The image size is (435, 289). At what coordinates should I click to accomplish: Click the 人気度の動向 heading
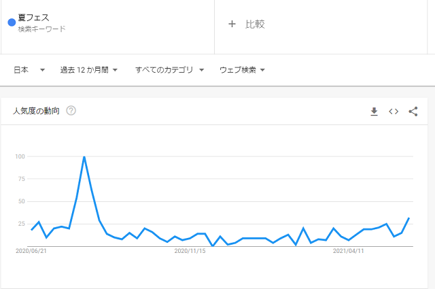tap(36, 111)
